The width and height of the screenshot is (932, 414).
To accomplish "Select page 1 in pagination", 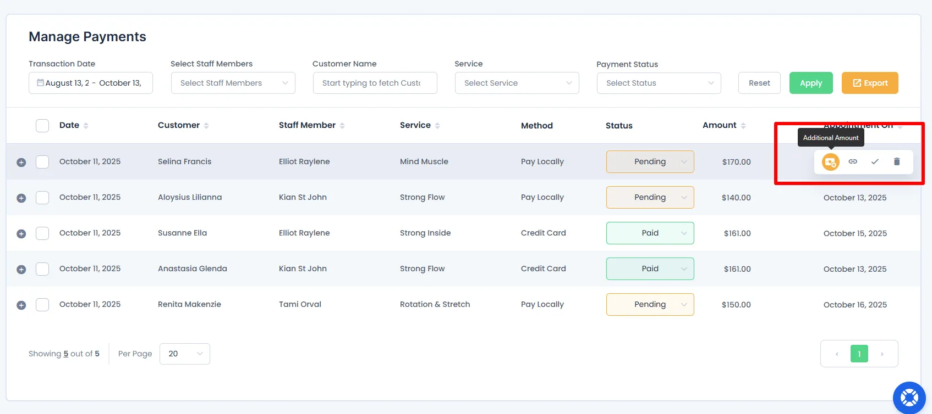I will click(x=859, y=354).
